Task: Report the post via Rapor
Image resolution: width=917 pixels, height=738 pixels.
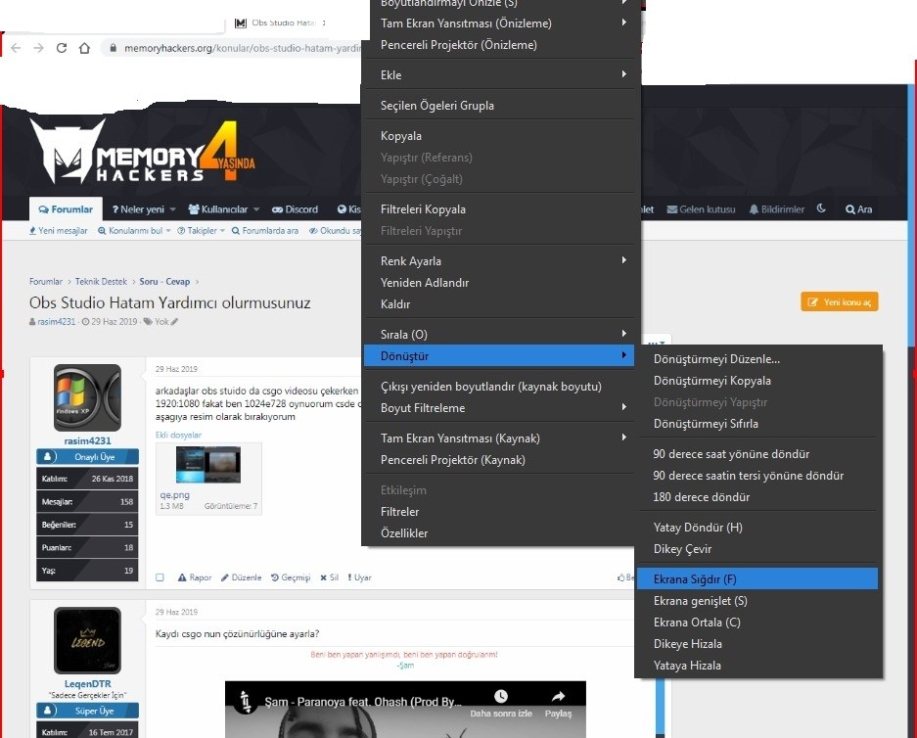Action: 194,577
